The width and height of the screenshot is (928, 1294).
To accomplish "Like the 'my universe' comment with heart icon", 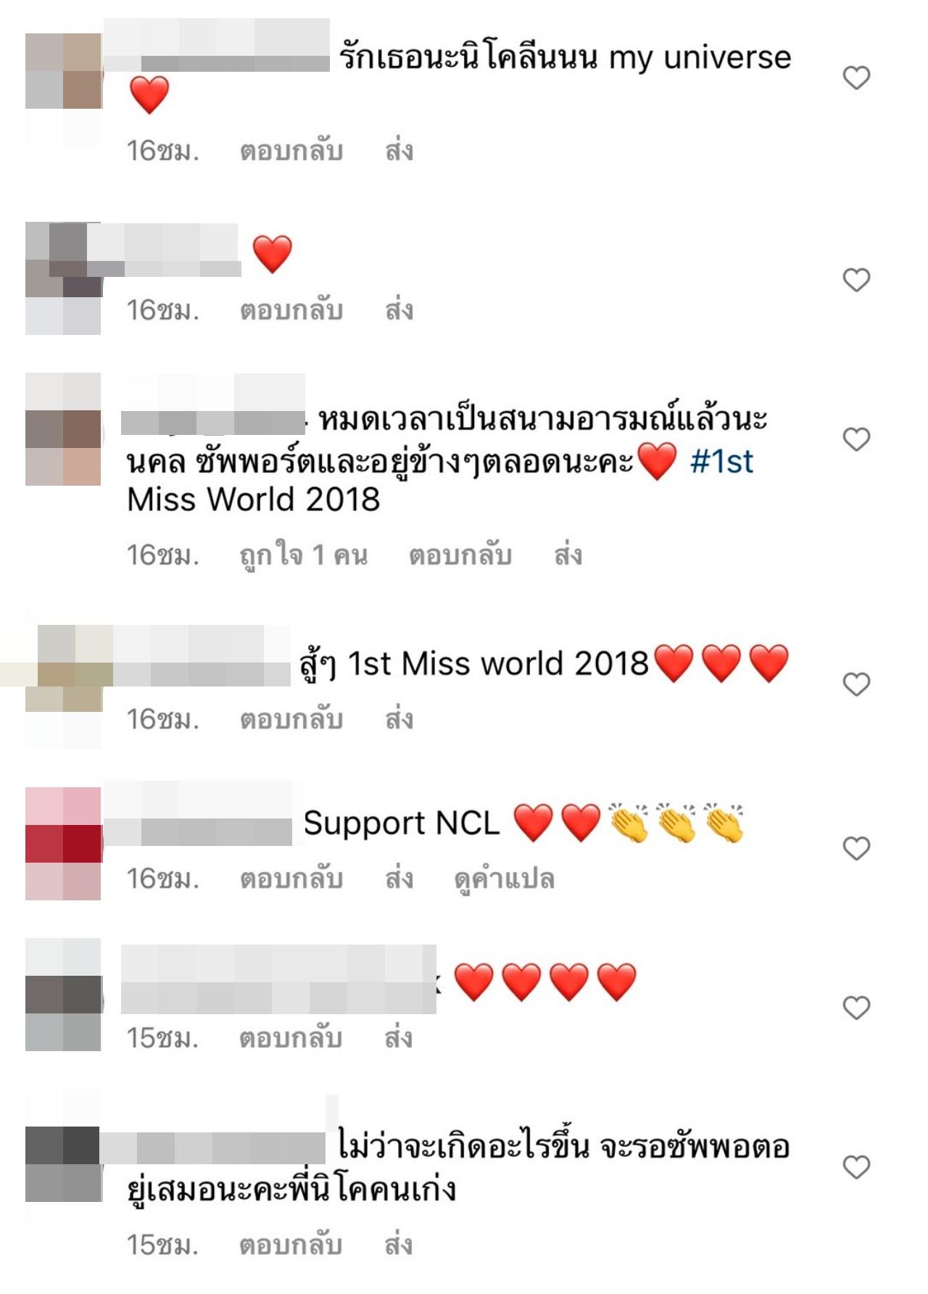I will pos(856,78).
